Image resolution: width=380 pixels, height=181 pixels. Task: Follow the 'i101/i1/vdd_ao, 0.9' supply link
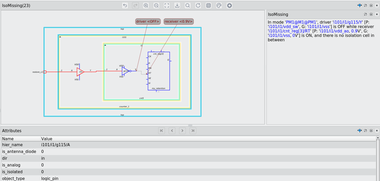click(x=339, y=31)
